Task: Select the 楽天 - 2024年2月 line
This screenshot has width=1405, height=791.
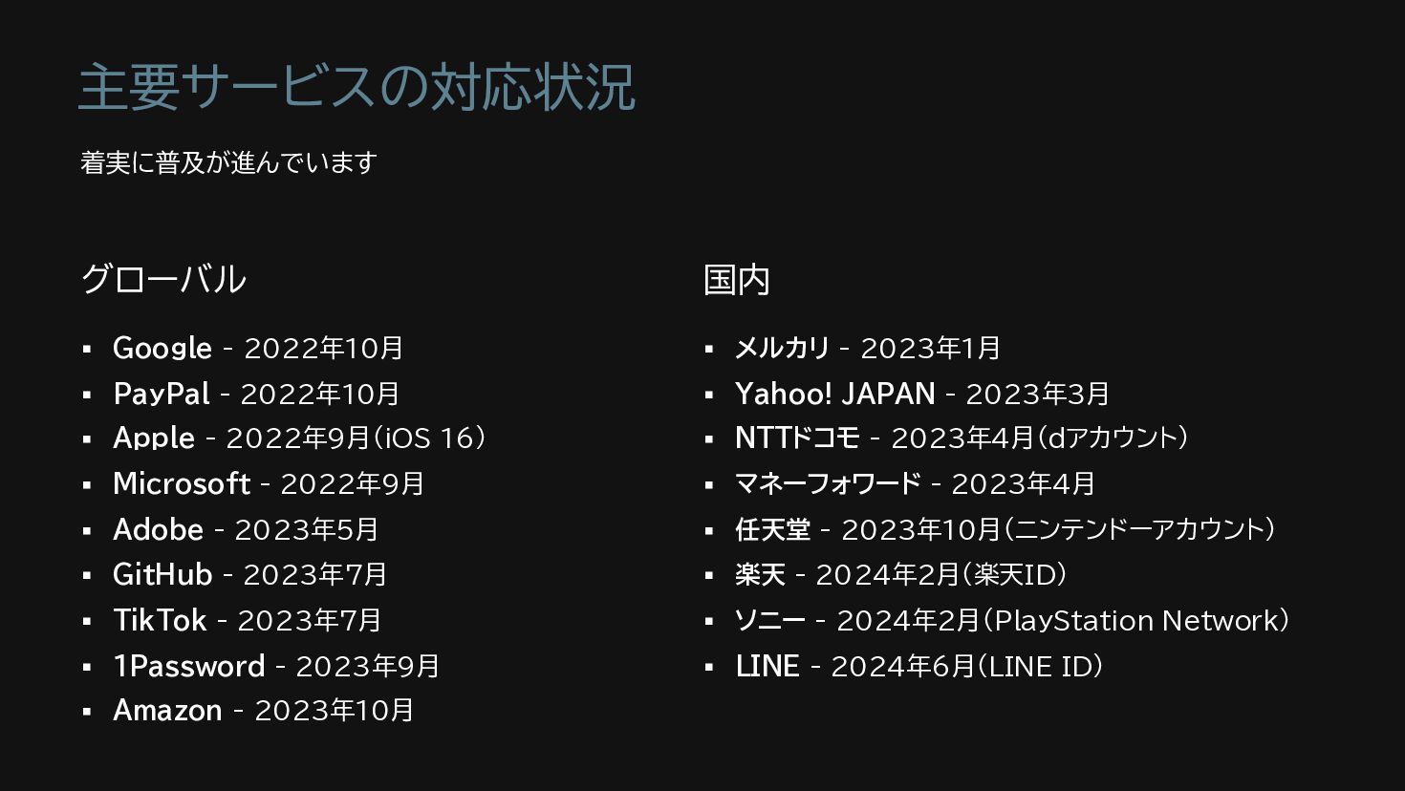Action: tap(901, 574)
